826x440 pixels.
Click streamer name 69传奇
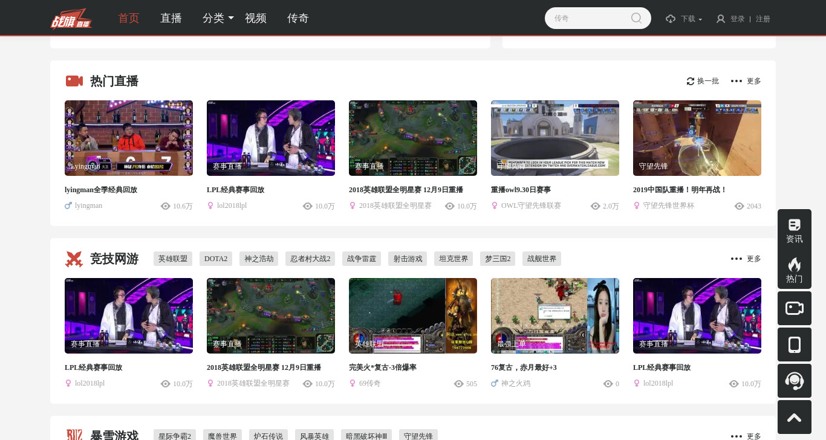point(370,383)
